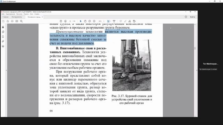Maximize the Zoom Конференция window

[215, 1]
